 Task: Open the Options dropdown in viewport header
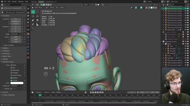tap(156, 5)
